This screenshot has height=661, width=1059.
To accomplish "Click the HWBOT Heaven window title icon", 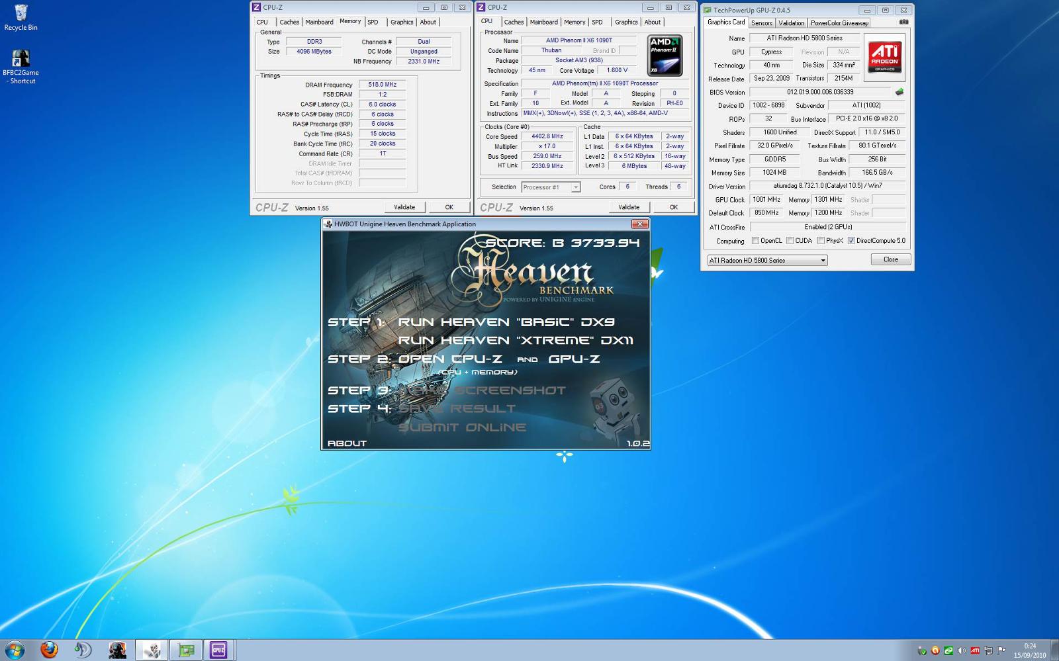I will pos(328,224).
